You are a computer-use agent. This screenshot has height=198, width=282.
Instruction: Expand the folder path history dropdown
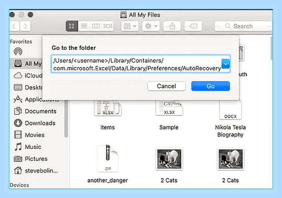coord(226,64)
